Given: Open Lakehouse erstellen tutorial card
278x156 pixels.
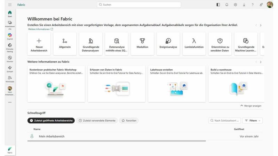Looking at the screenshot, I should (177, 84).
